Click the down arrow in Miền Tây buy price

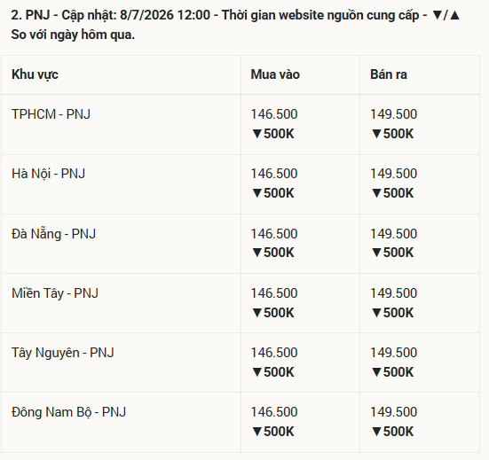pos(257,313)
